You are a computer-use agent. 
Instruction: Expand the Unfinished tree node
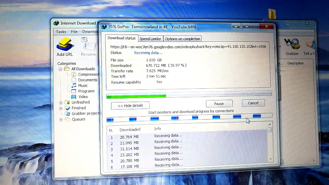pyautogui.click(x=61, y=103)
